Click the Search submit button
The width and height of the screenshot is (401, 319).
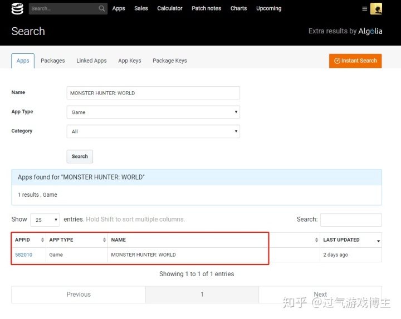click(x=80, y=156)
